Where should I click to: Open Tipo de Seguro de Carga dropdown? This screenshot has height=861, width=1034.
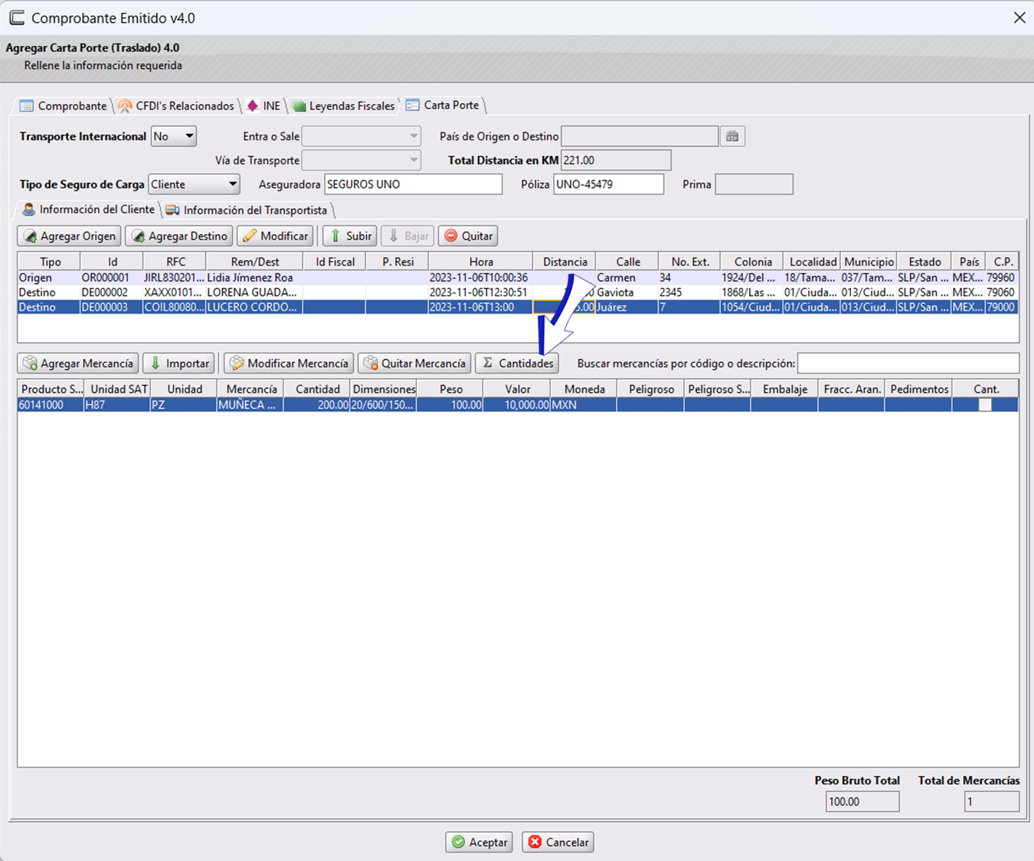[194, 184]
